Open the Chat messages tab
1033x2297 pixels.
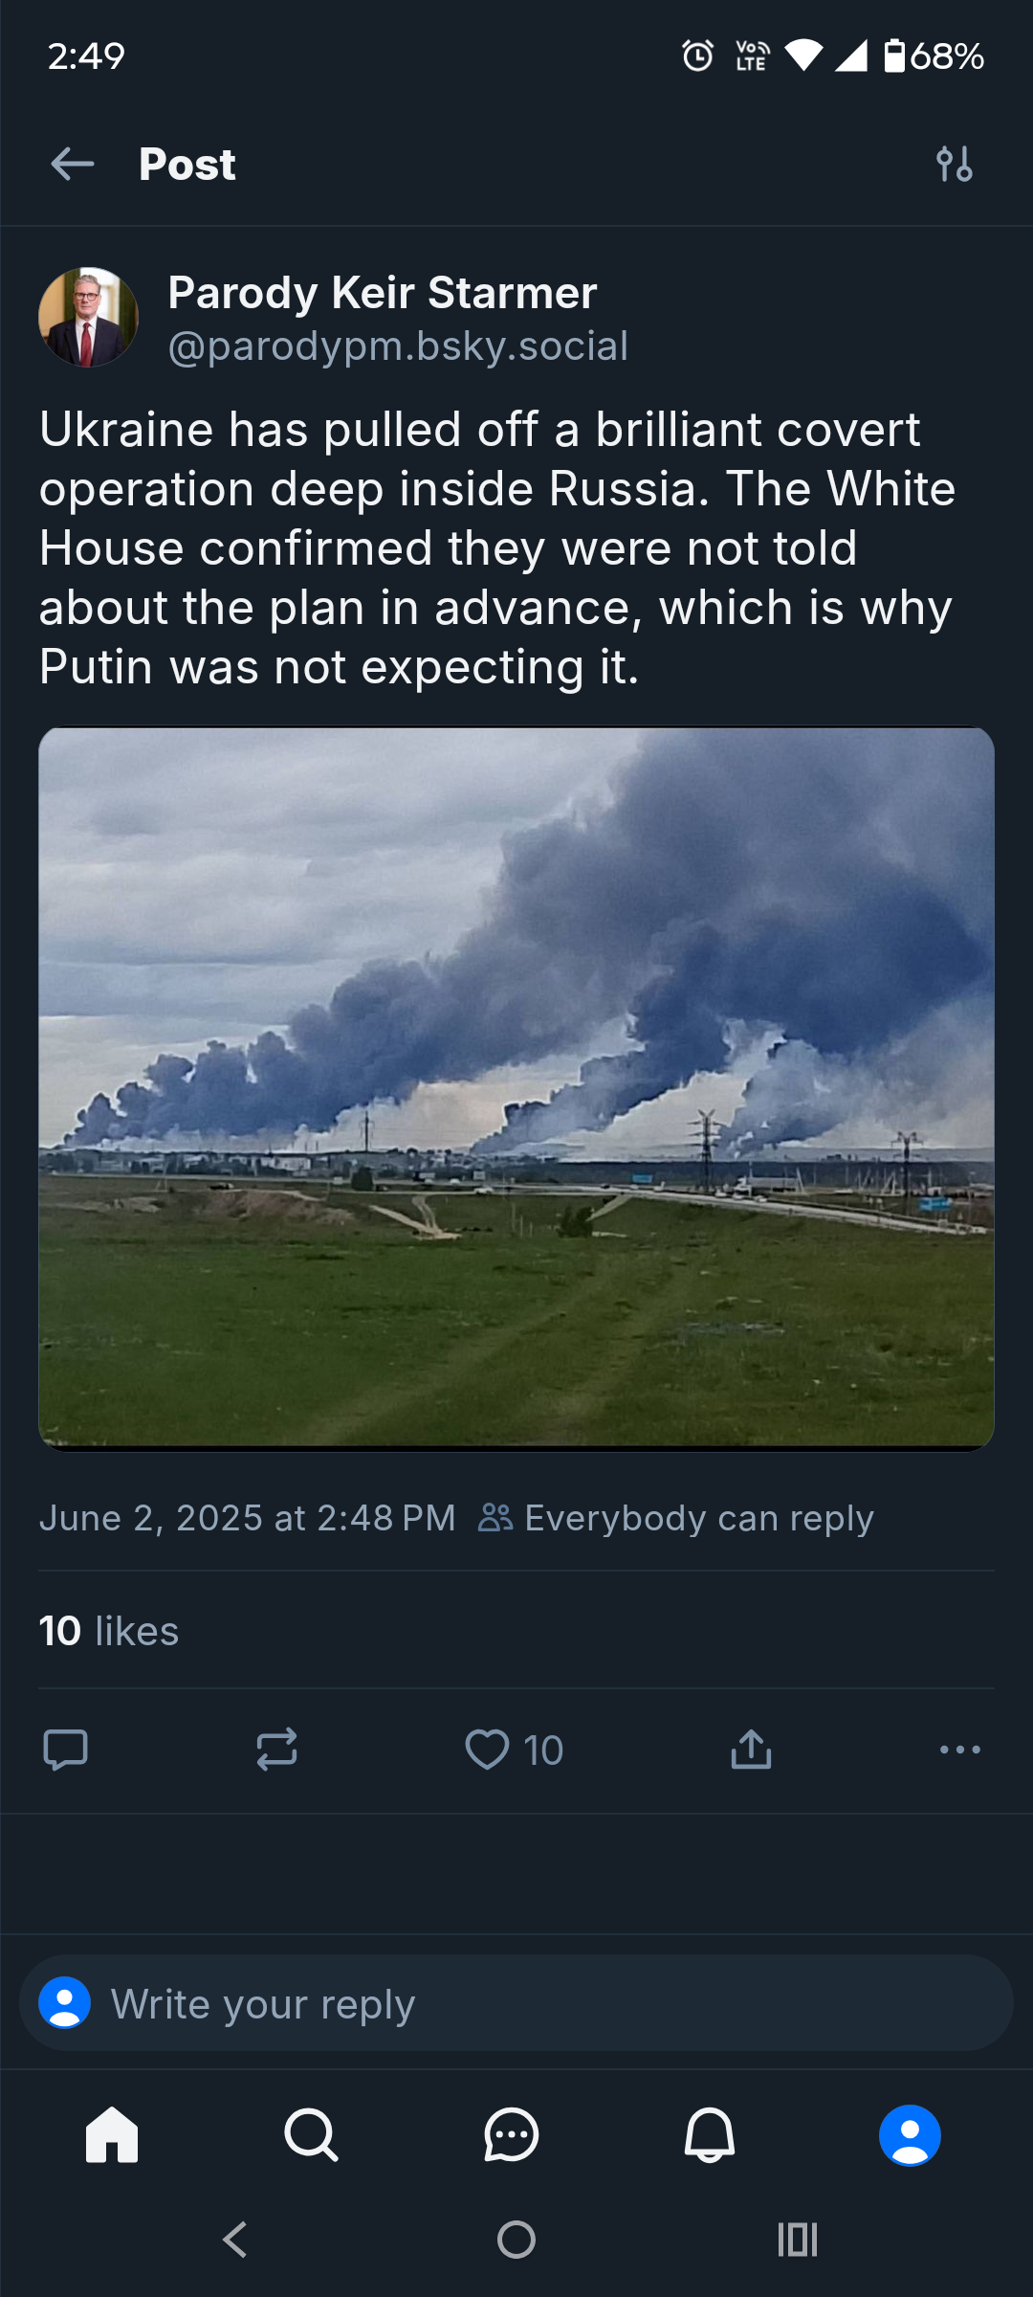point(511,2135)
